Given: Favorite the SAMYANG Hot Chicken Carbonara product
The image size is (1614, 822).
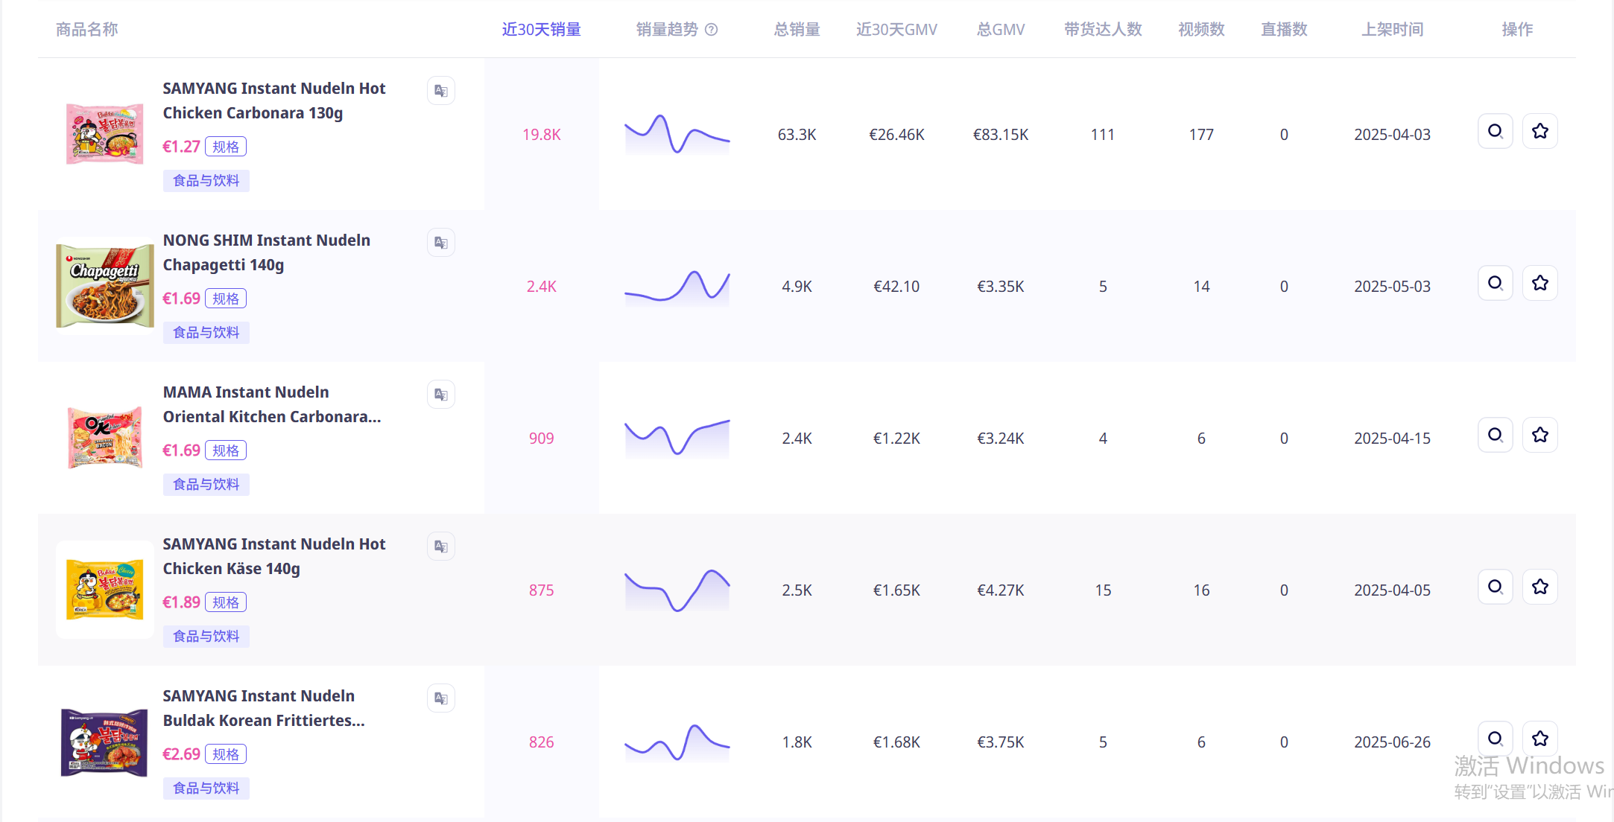Looking at the screenshot, I should point(1540,130).
